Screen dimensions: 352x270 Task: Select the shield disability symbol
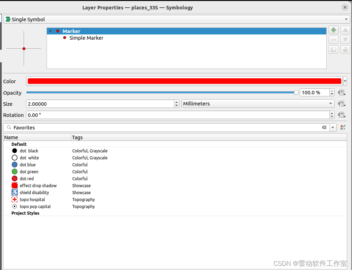[x=30, y=193]
